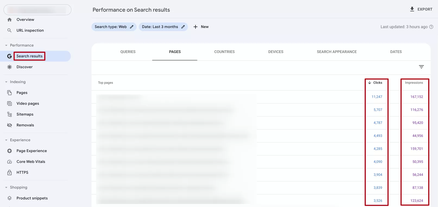Click the Overview home icon
The height and width of the screenshot is (207, 438).
tap(10, 20)
